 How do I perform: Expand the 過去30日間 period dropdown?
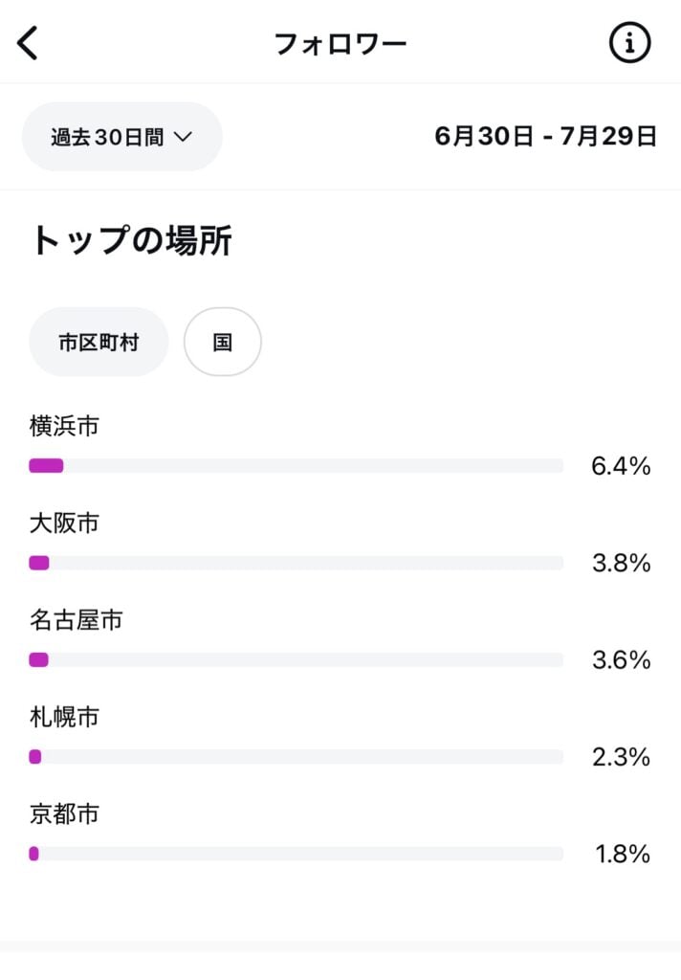121,137
